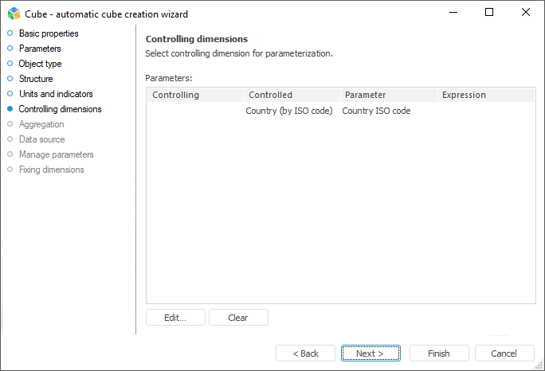This screenshot has height=371, width=545.
Task: Click the Finish button
Action: pyautogui.click(x=438, y=353)
